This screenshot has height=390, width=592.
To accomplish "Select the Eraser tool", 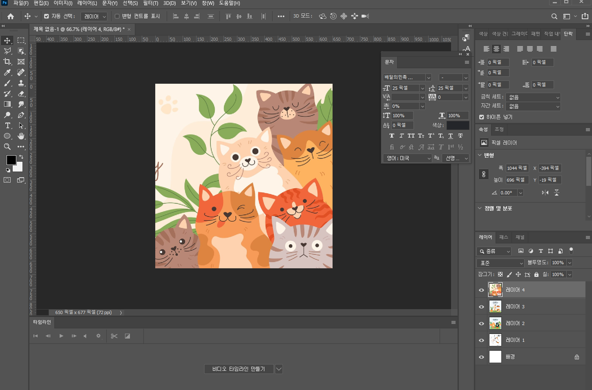I will pyautogui.click(x=21, y=94).
